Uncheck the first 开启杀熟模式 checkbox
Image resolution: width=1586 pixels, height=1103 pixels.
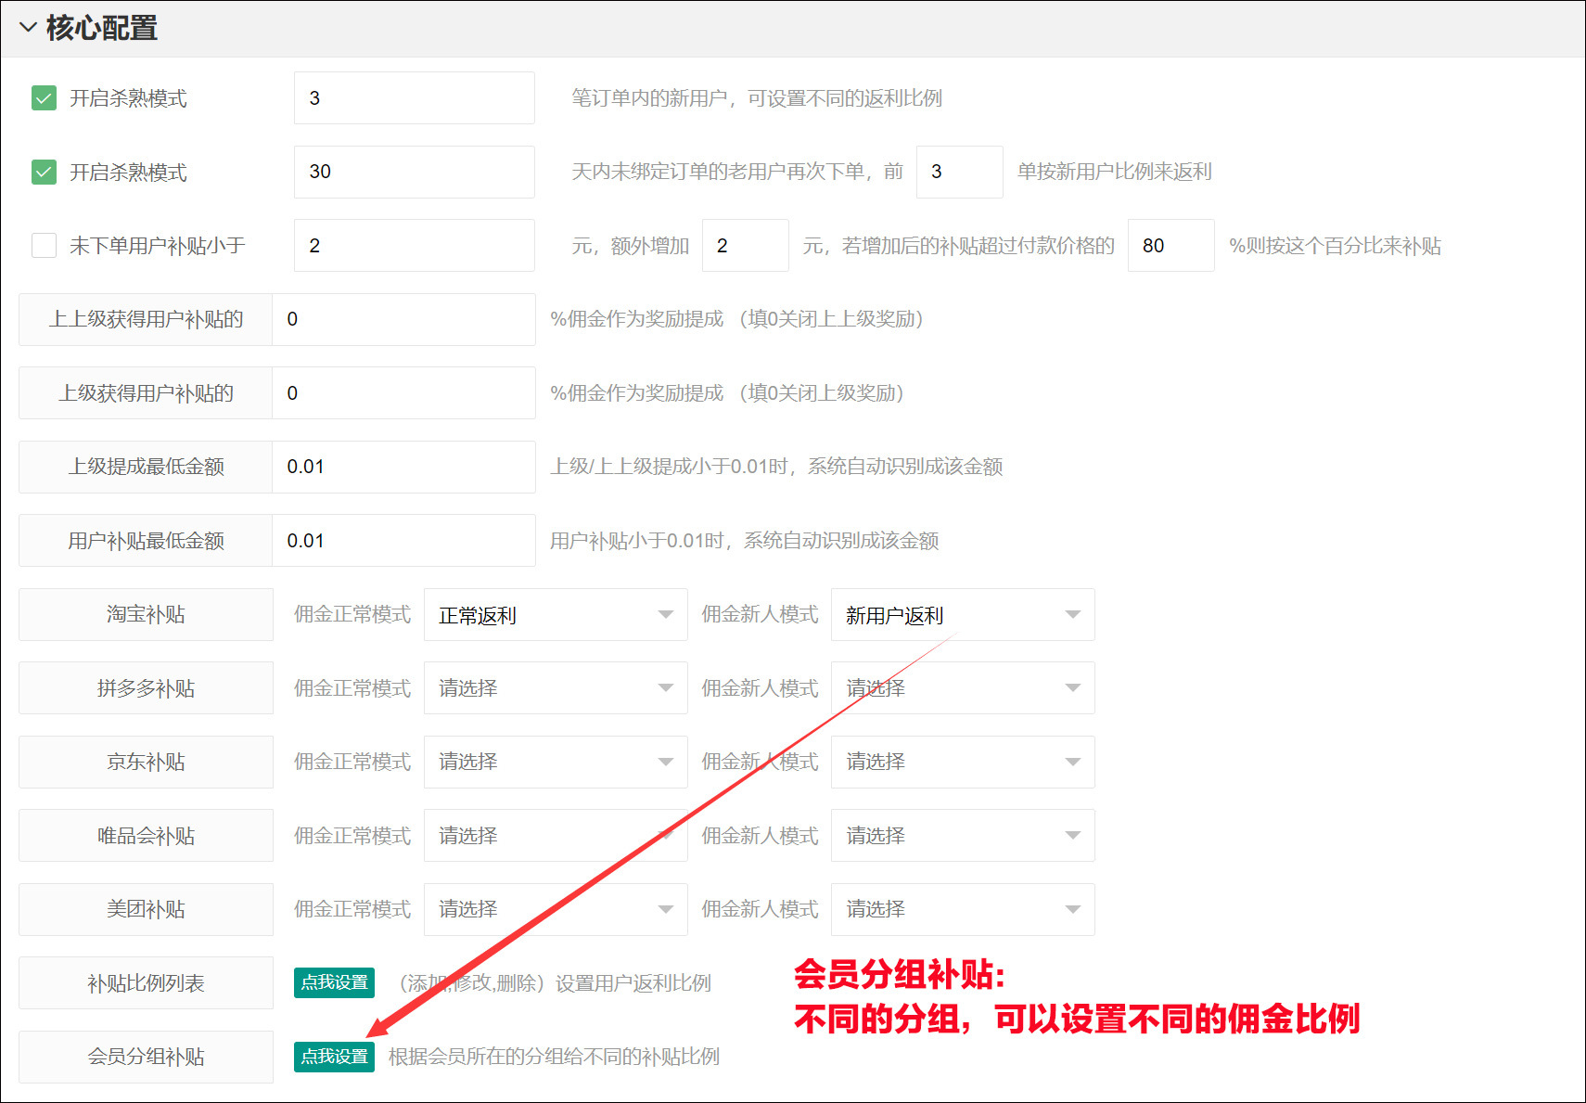44,97
